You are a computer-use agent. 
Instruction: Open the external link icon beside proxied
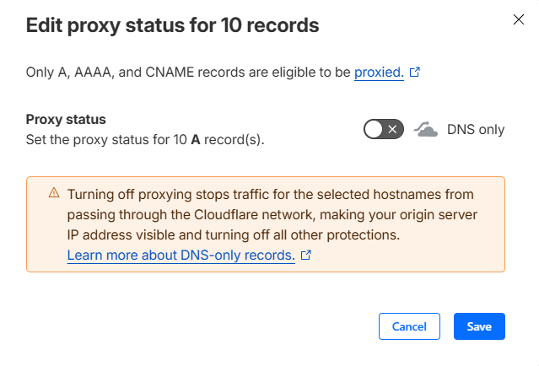click(414, 73)
